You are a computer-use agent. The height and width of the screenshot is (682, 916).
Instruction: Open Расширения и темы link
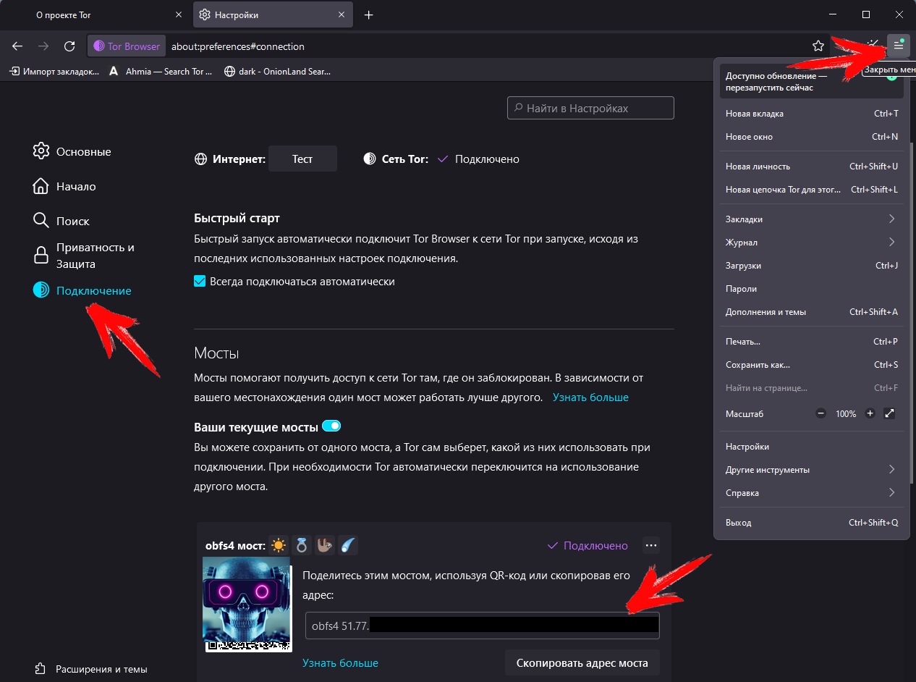click(91, 669)
